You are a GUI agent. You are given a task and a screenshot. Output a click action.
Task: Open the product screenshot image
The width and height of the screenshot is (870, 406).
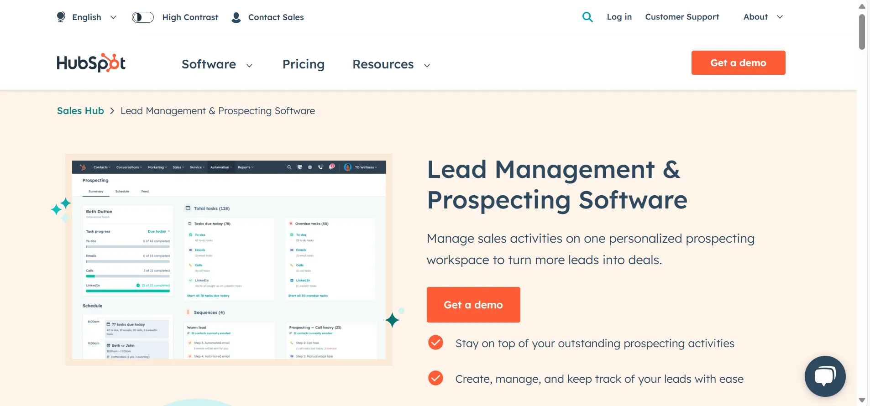[229, 260]
